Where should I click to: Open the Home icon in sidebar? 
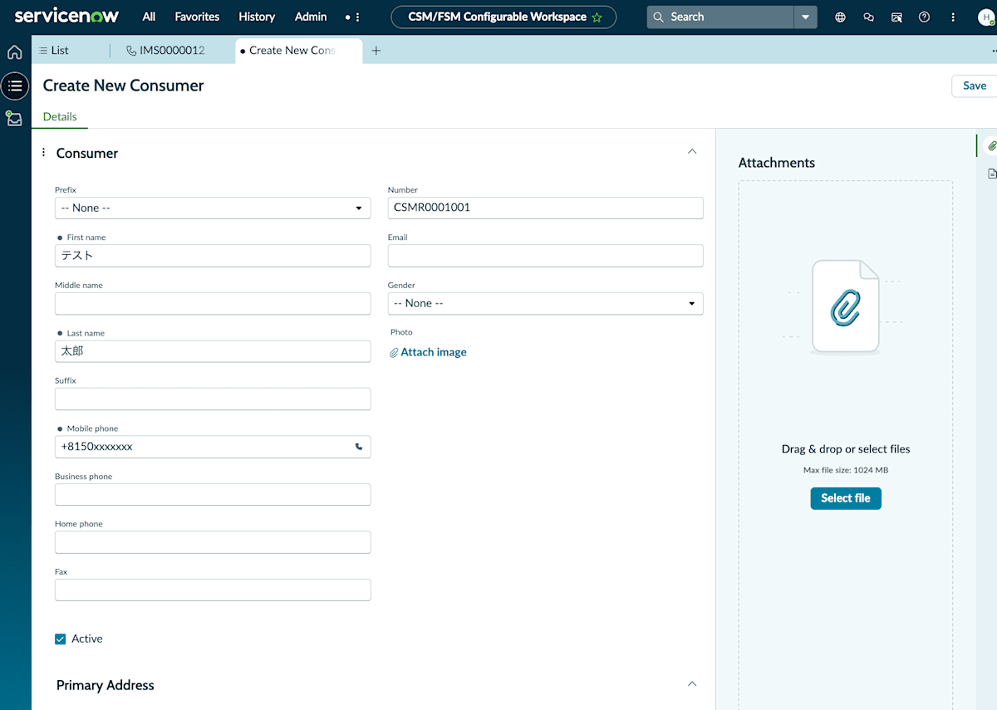pos(14,52)
